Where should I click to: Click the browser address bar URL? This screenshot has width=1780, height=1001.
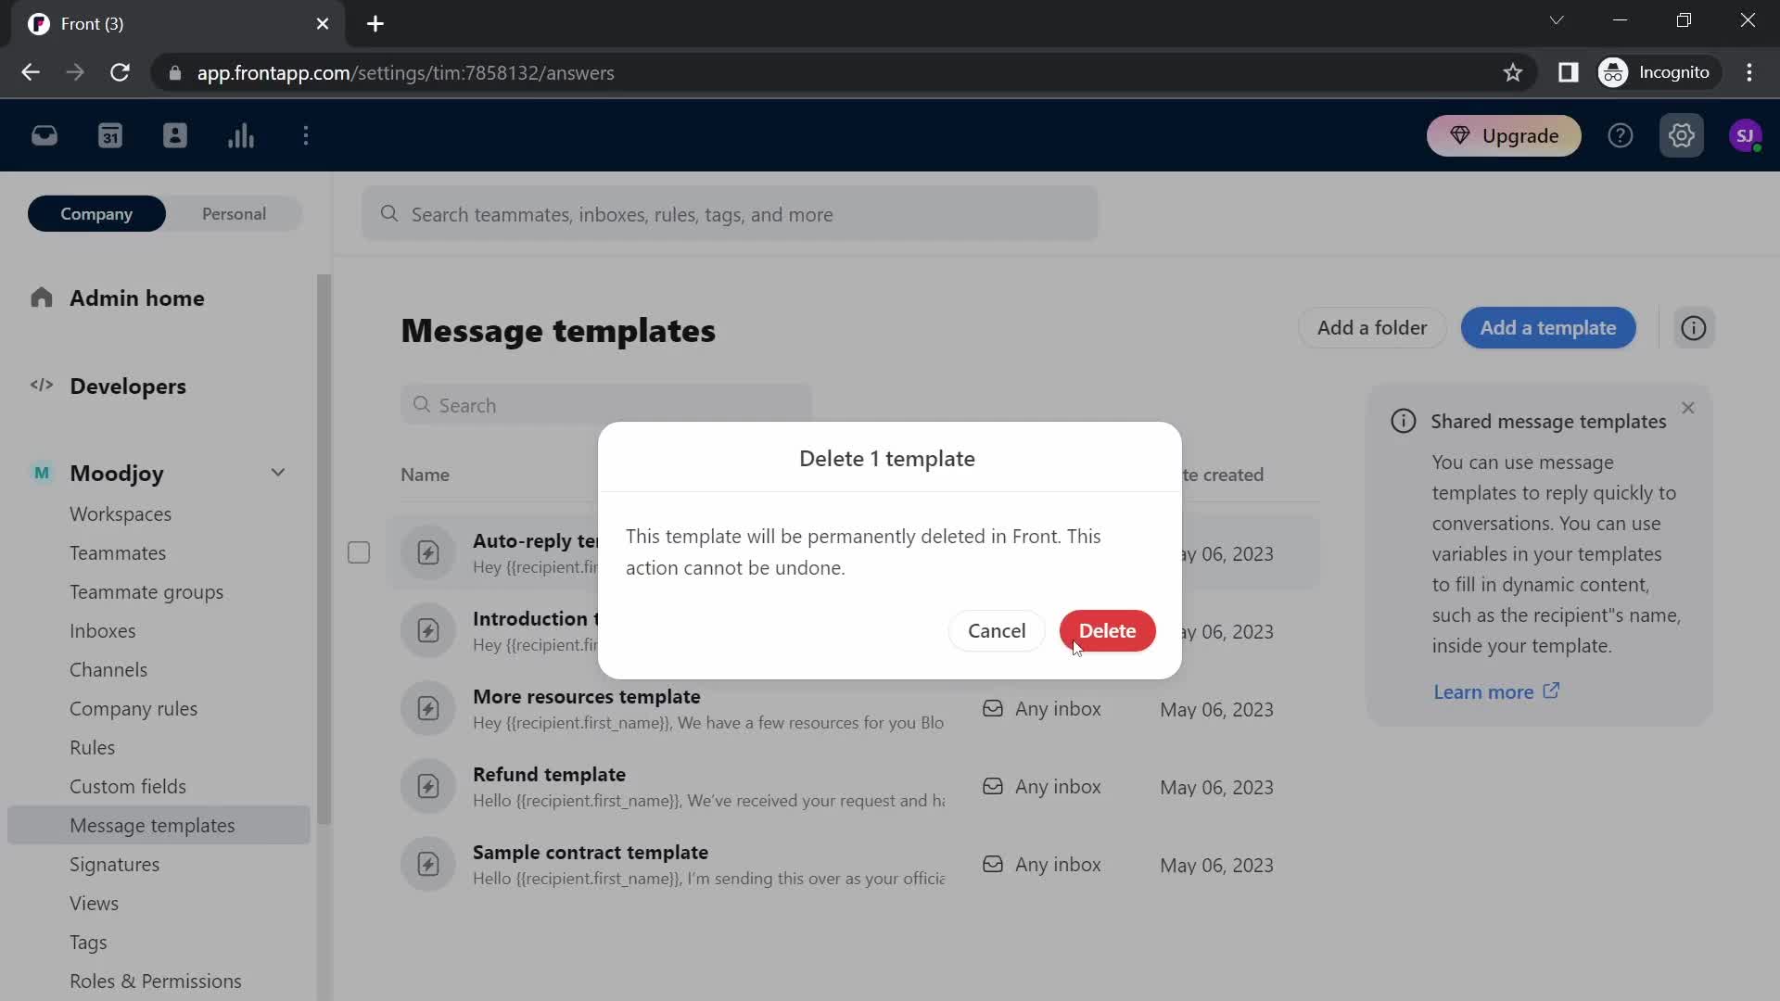[x=405, y=73]
